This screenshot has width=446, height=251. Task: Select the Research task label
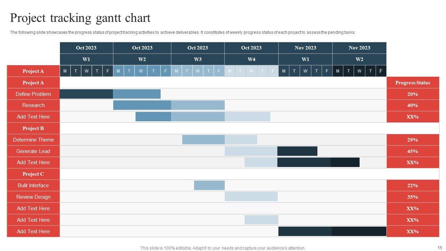33,105
